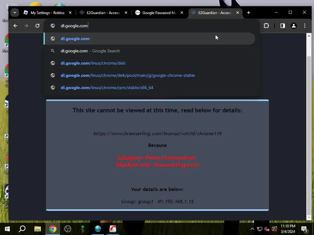Switch to My Settings - Roblox tab
Viewport: 314px width, 235px height.
[48, 13]
